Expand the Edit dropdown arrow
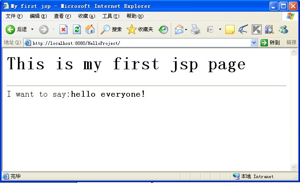The image size is (300, 183). 220,29
